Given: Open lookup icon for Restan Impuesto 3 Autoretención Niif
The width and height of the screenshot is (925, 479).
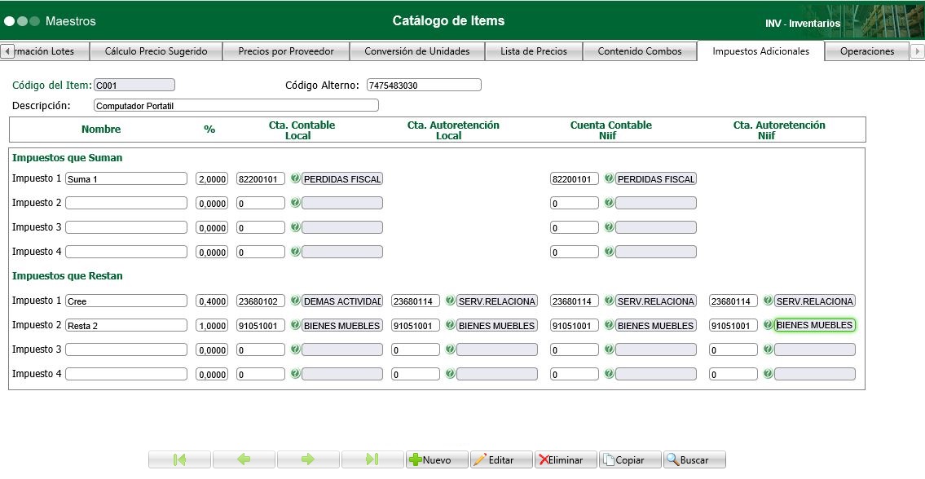Looking at the screenshot, I should [x=768, y=349].
